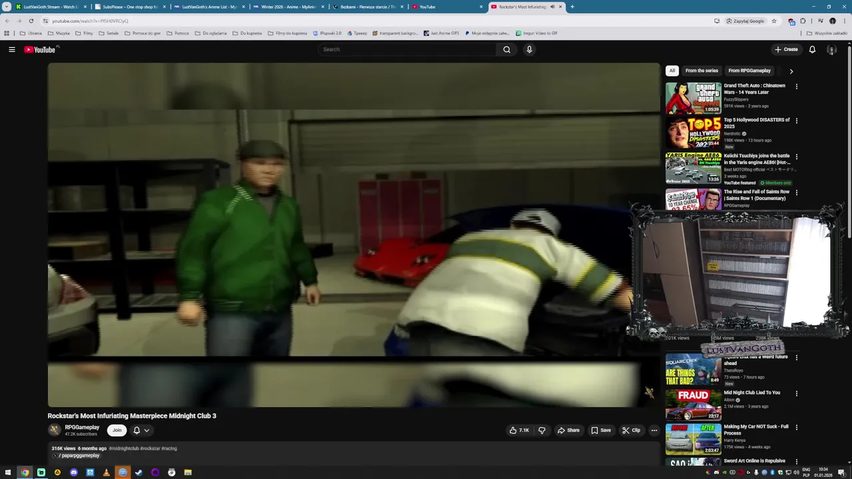Click the Join button
The height and width of the screenshot is (479, 852).
[116, 430]
